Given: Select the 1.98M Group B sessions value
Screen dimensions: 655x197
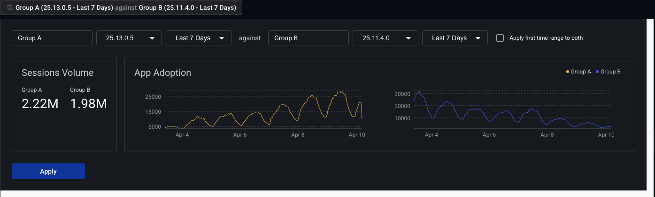Looking at the screenshot, I should pos(88,104).
